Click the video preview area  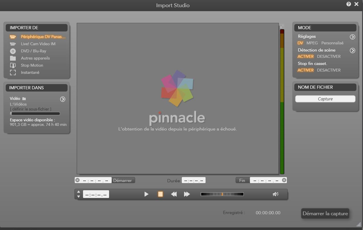tap(177, 98)
